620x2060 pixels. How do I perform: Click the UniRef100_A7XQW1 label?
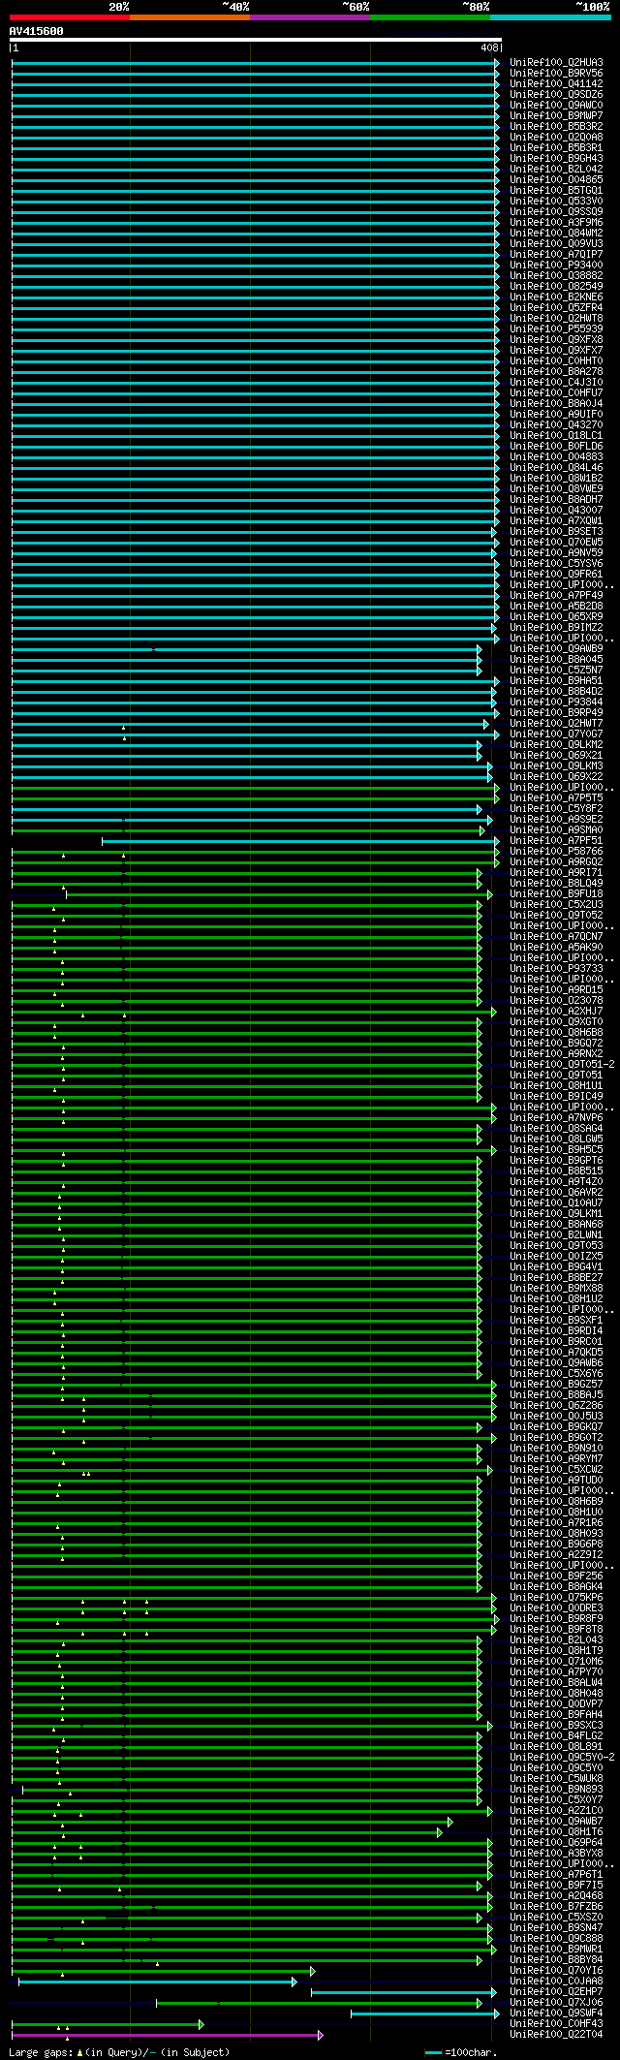click(x=556, y=521)
